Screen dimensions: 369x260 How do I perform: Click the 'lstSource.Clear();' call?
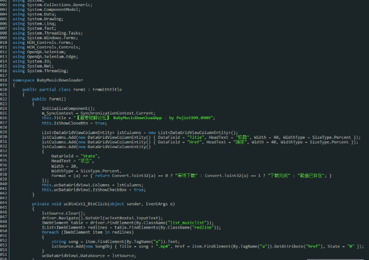(64, 213)
